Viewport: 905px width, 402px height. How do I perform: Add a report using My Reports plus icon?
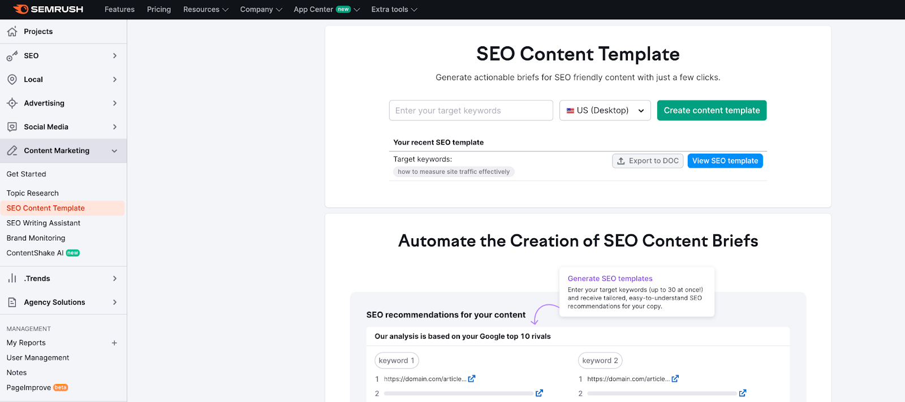[x=114, y=343]
